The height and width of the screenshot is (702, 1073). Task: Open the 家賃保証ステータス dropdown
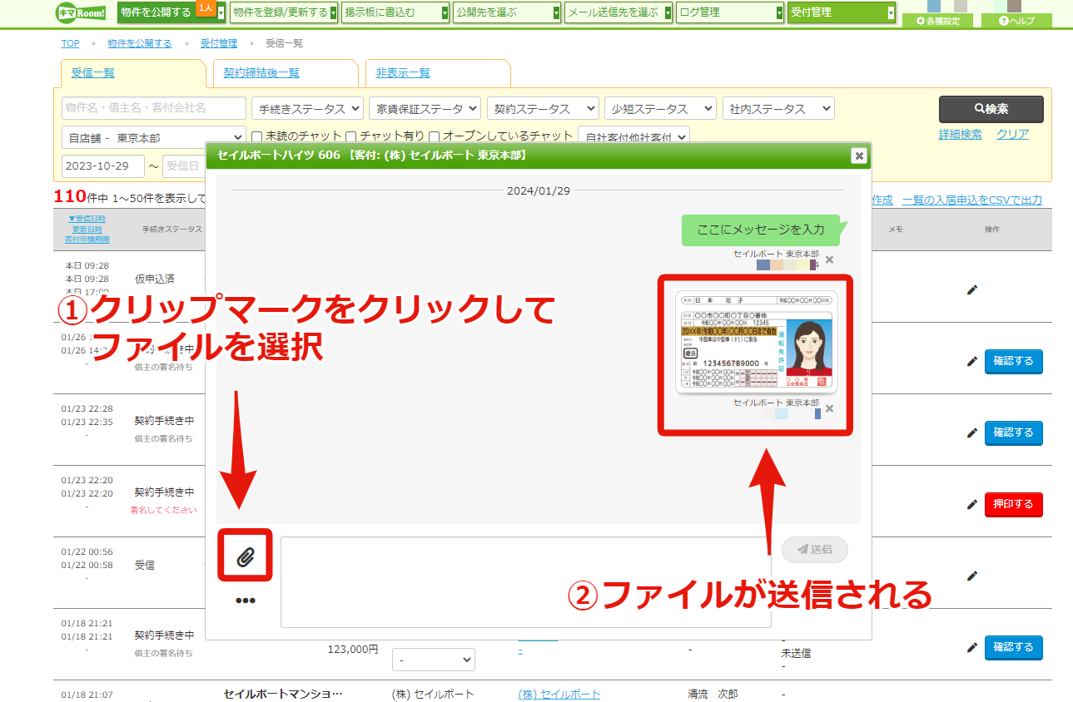click(x=425, y=109)
